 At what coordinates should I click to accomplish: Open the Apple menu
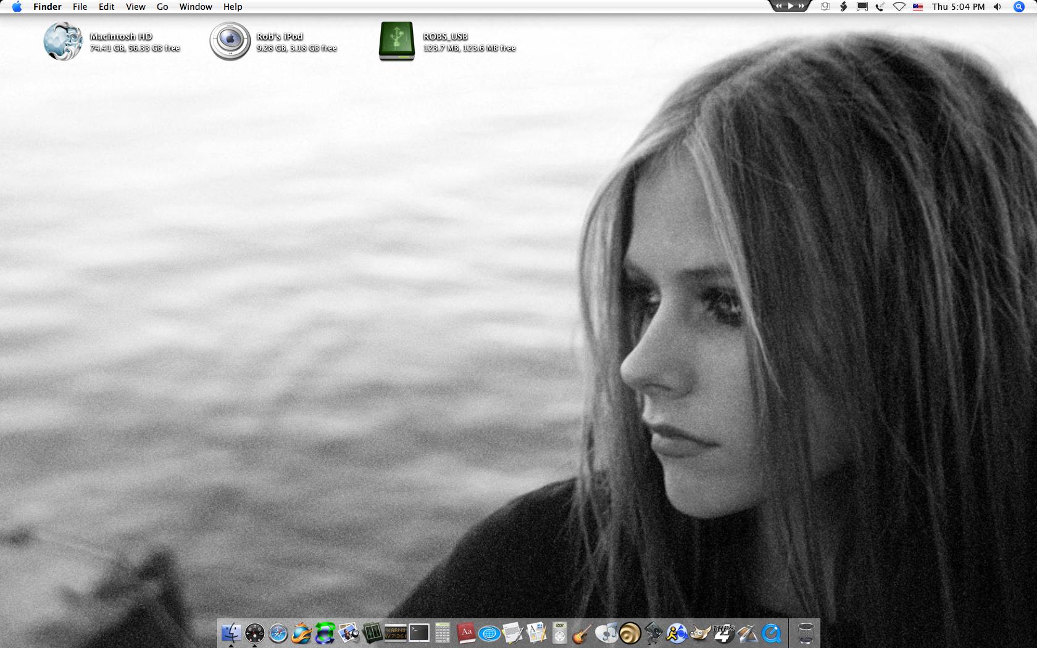(x=17, y=7)
